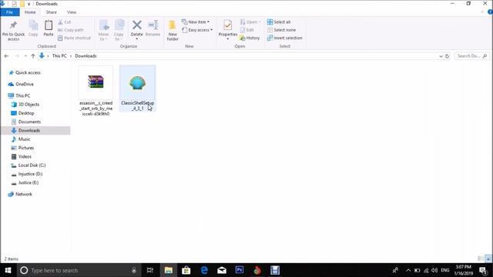Refresh the current folder
Image resolution: width=493 pixels, height=277 pixels.
(447, 56)
